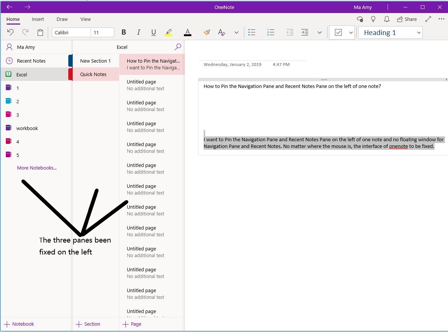This screenshot has height=332, width=448.
Task: Check the notebook sync status icon
Action: point(360,19)
